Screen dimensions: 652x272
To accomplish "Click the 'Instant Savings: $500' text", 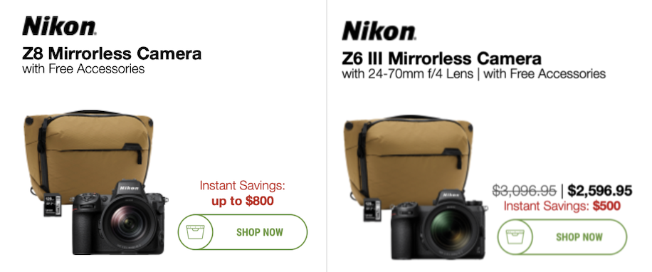I will [562, 206].
